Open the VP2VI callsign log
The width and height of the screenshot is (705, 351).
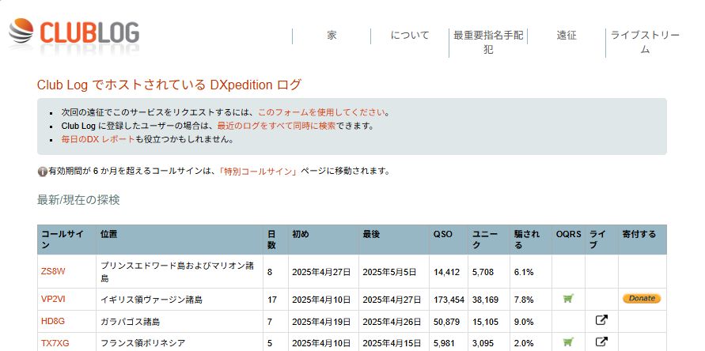coord(53,299)
